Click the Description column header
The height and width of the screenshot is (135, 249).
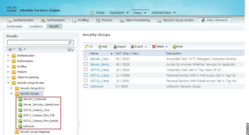tap(202, 53)
